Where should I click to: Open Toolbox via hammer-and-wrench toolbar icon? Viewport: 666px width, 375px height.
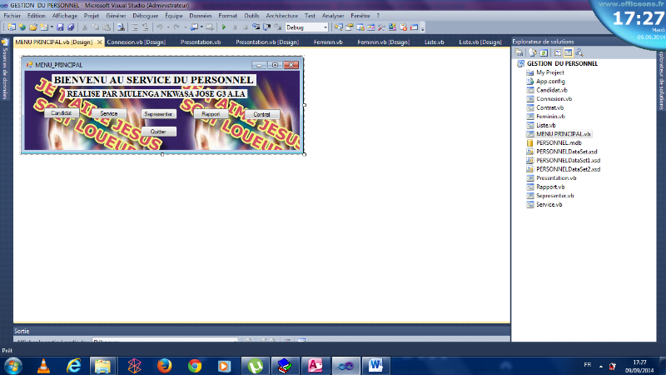click(x=381, y=27)
